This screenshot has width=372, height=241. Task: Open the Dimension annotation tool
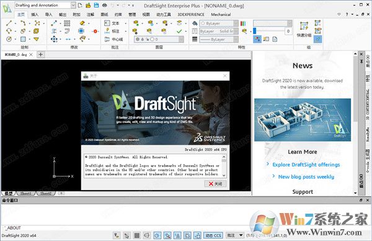pos(112,31)
